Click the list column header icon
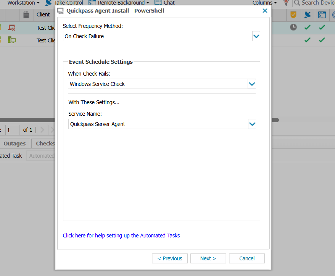This screenshot has width=335, height=276. (26, 15)
